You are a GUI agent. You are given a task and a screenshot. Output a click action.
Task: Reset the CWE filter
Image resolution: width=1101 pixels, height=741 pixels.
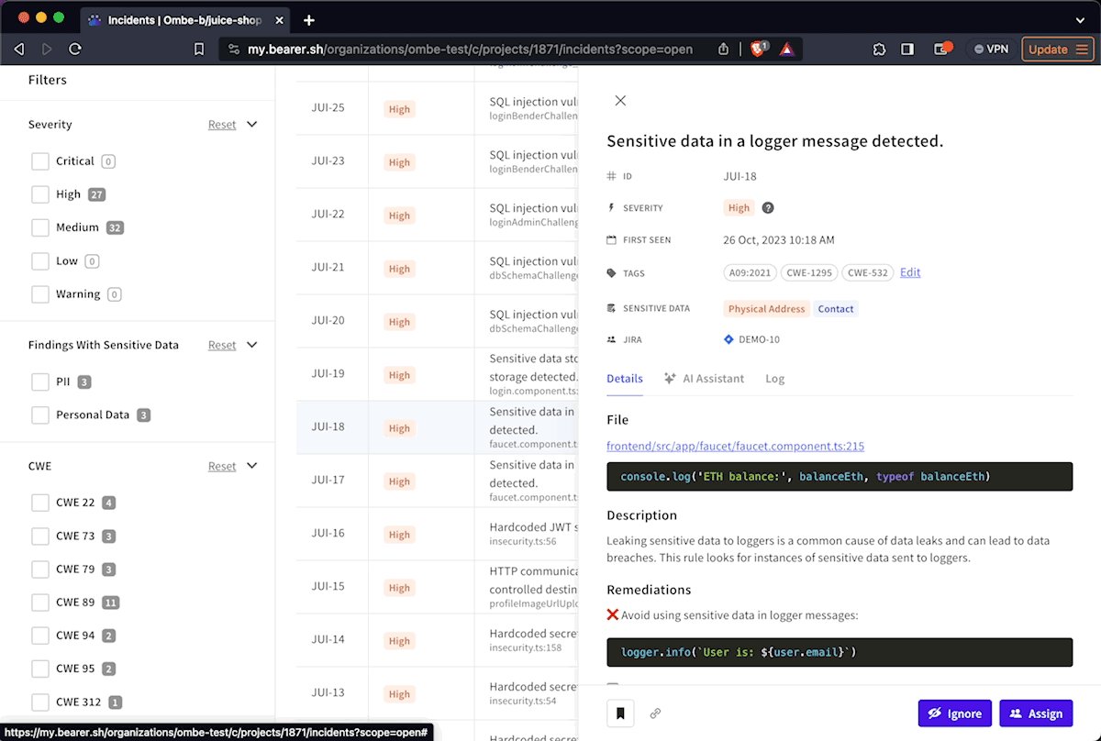tap(222, 466)
